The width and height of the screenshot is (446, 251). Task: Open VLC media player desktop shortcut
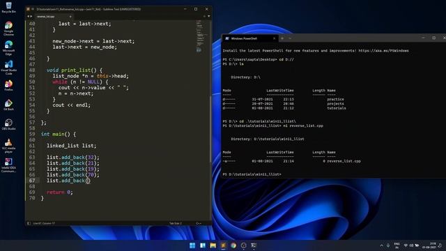(8, 146)
